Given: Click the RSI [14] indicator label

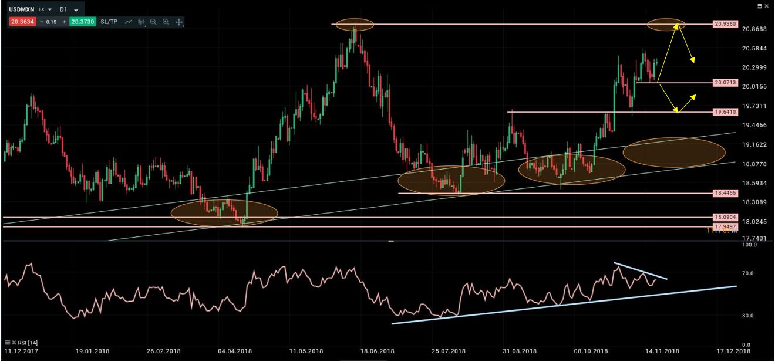Looking at the screenshot, I should (28, 342).
